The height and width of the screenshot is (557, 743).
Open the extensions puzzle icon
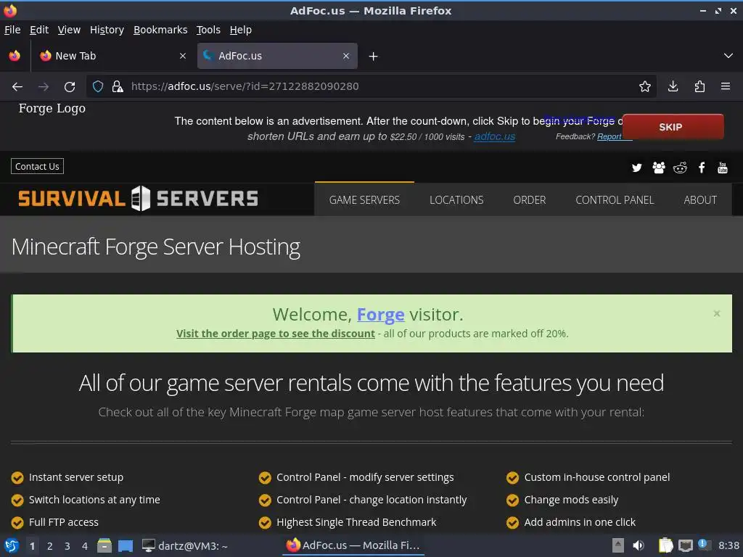point(699,86)
